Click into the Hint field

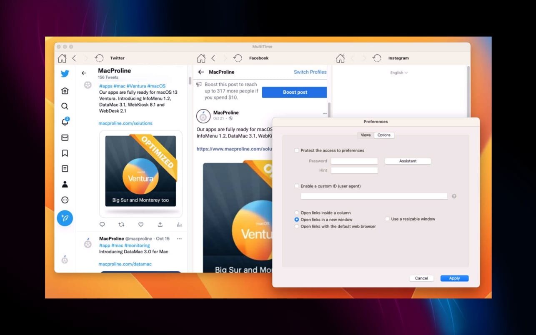(x=354, y=170)
